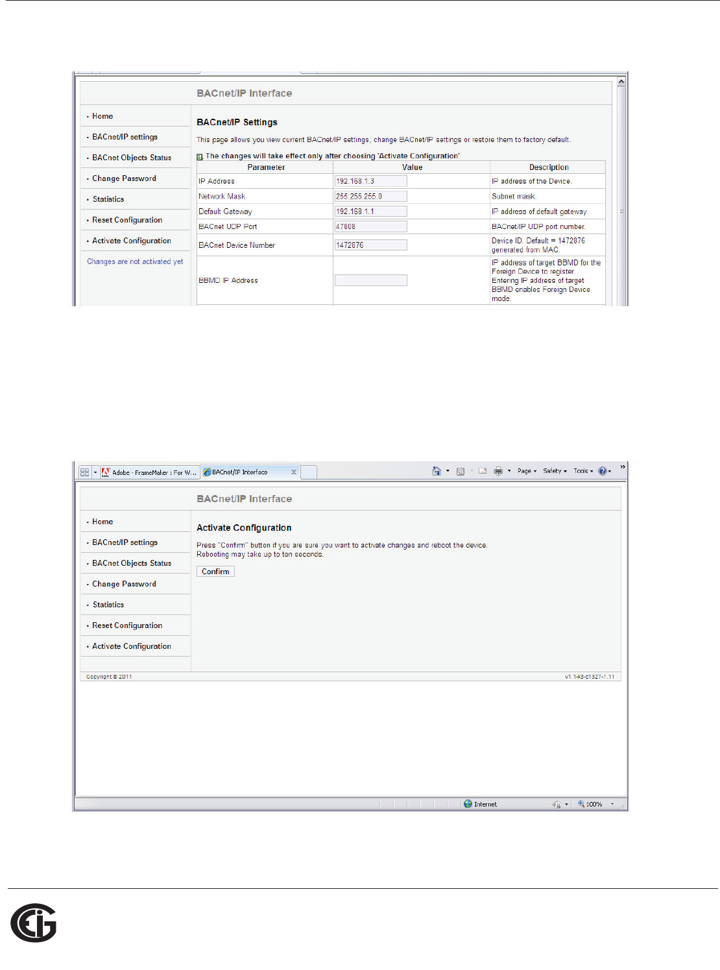Image resolution: width=720 pixels, height=970 pixels.
Task: Click the Help question mark icon
Action: coord(603,471)
